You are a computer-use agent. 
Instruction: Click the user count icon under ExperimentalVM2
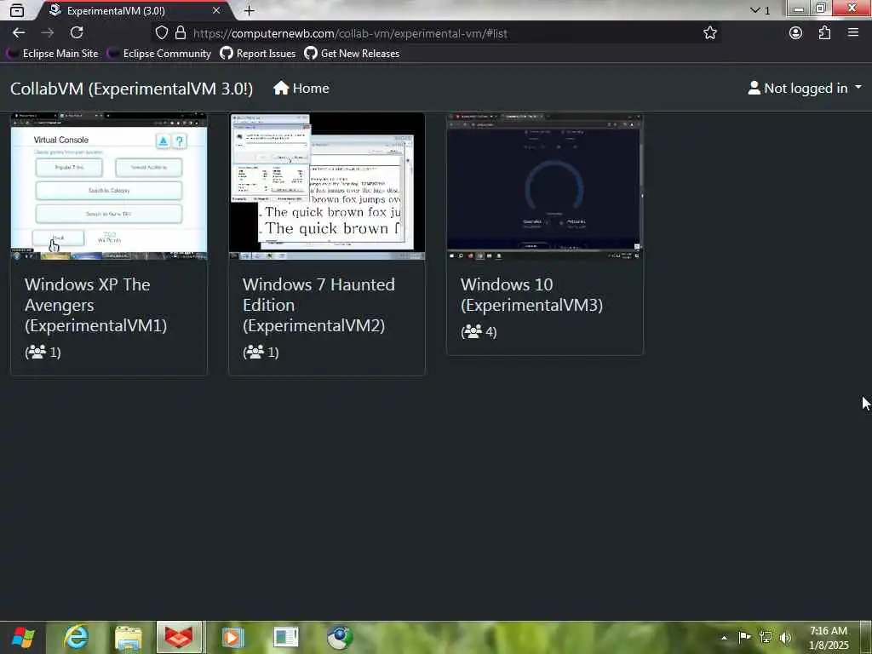coord(255,352)
